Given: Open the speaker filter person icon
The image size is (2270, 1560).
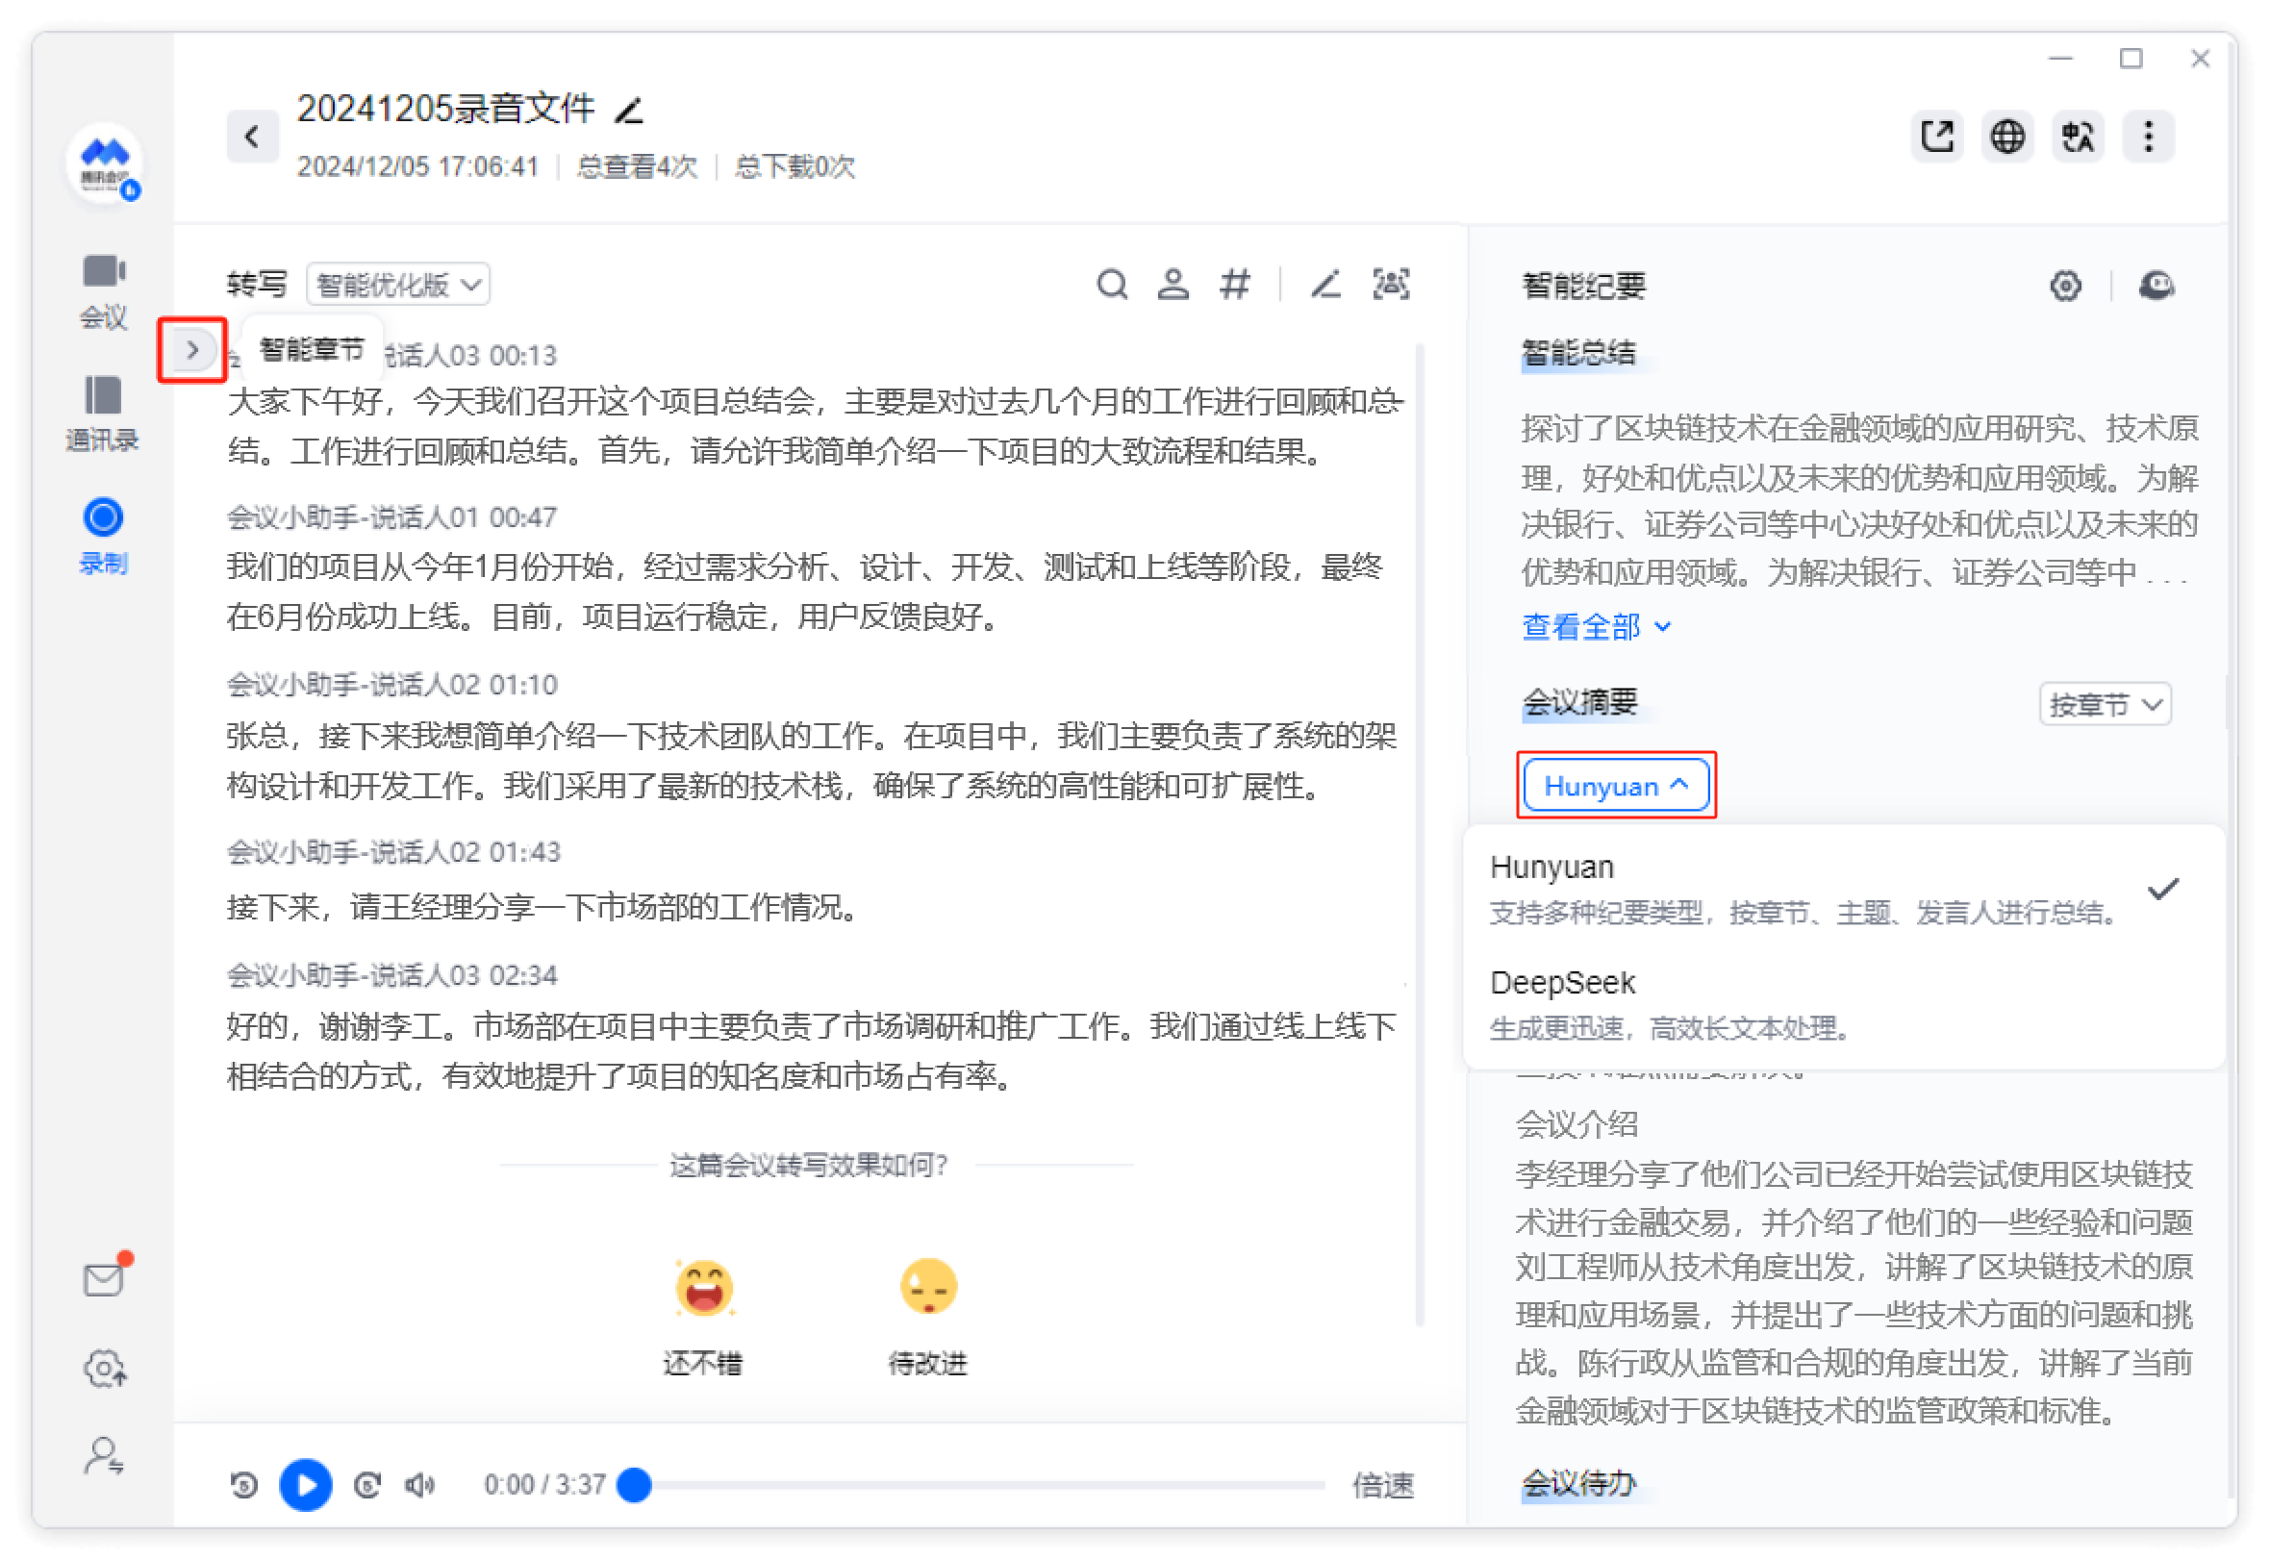Looking at the screenshot, I should coord(1173,285).
